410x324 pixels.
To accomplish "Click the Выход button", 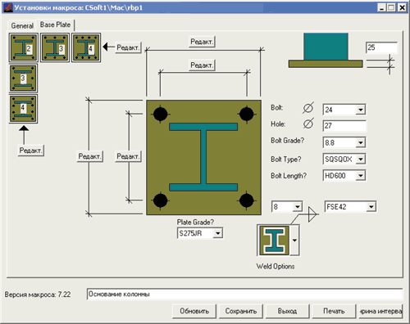I will coord(287,311).
